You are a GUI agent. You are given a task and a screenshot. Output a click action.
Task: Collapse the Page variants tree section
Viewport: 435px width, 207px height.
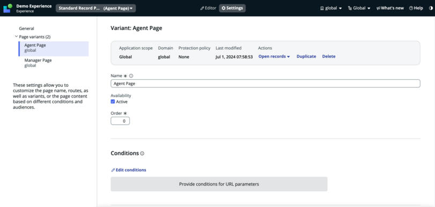(16, 36)
